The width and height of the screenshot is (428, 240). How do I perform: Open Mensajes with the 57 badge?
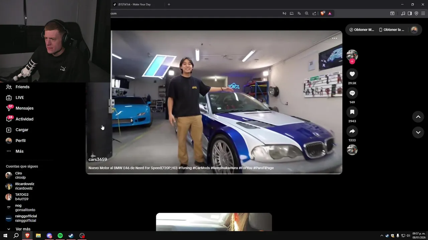tap(20, 108)
